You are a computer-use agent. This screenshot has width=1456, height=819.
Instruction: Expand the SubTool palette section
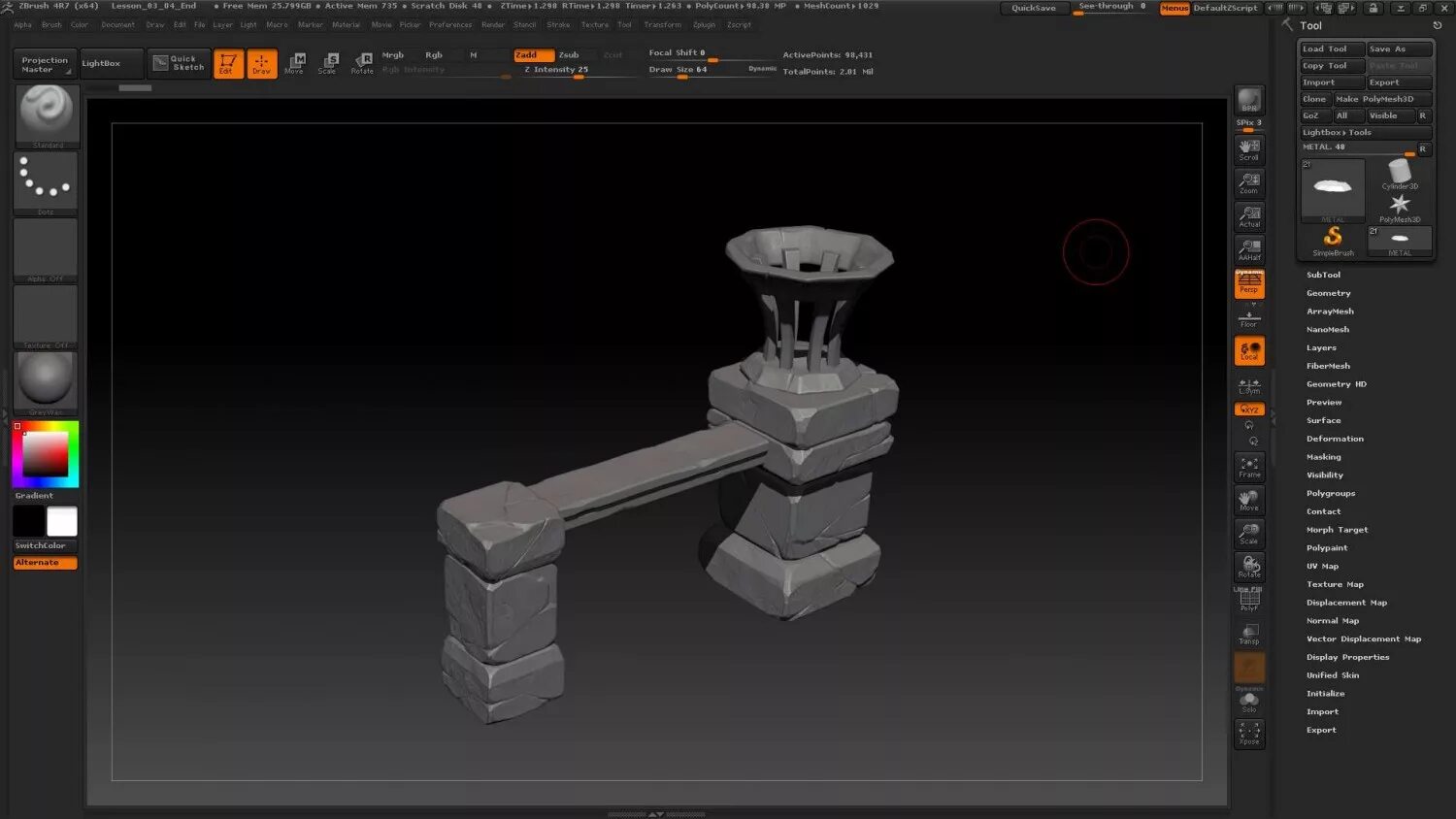point(1323,275)
